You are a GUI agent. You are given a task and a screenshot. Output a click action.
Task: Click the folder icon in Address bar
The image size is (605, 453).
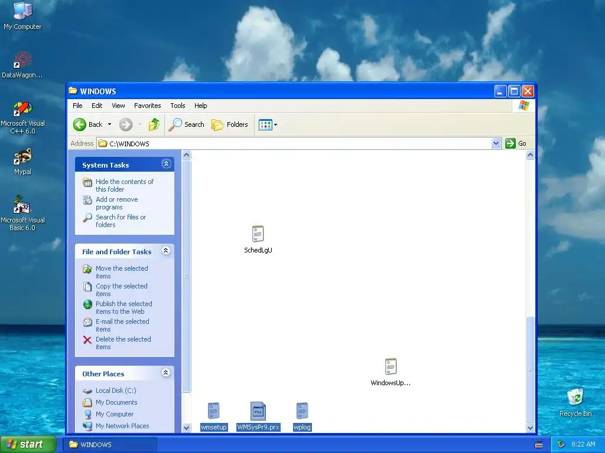(x=102, y=143)
